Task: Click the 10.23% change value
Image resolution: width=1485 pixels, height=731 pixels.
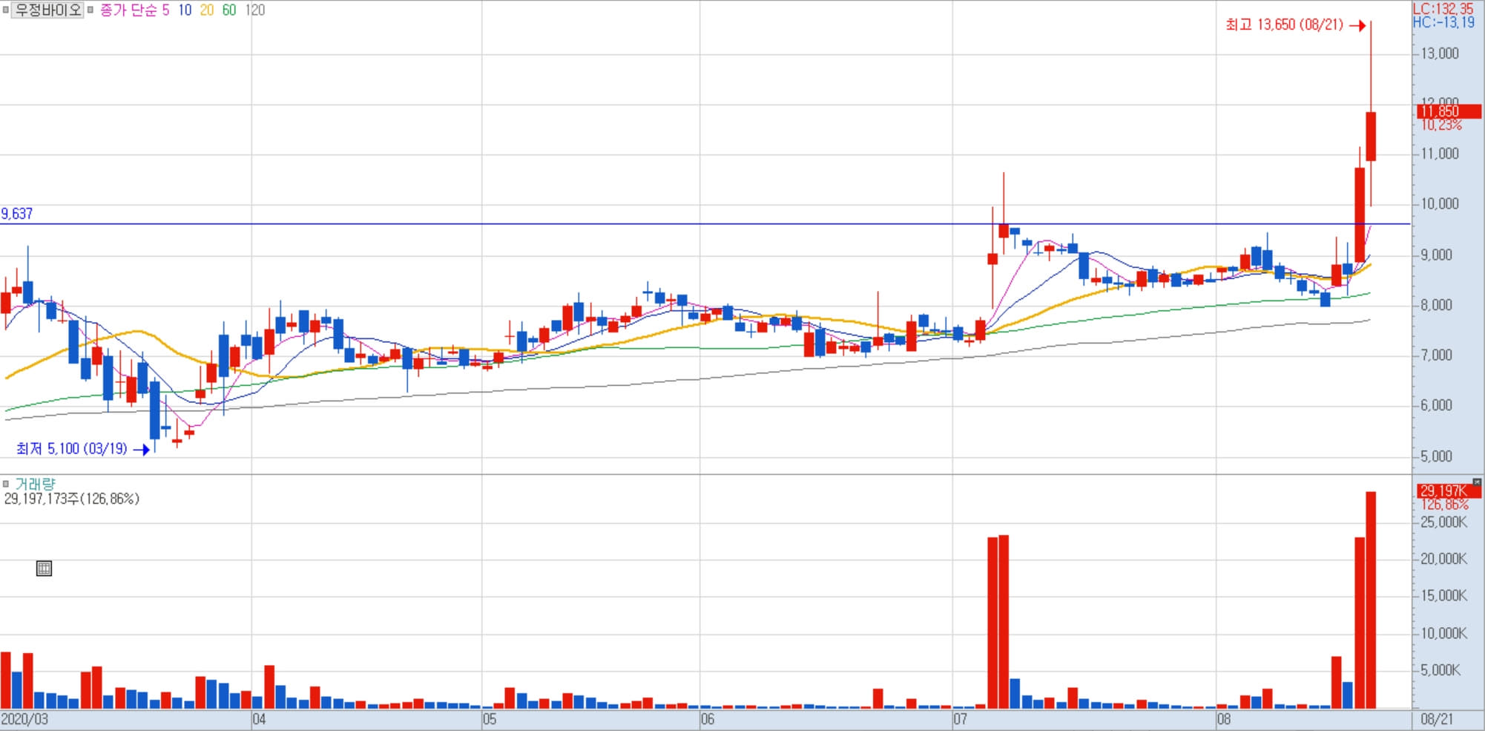Action: click(x=1441, y=125)
